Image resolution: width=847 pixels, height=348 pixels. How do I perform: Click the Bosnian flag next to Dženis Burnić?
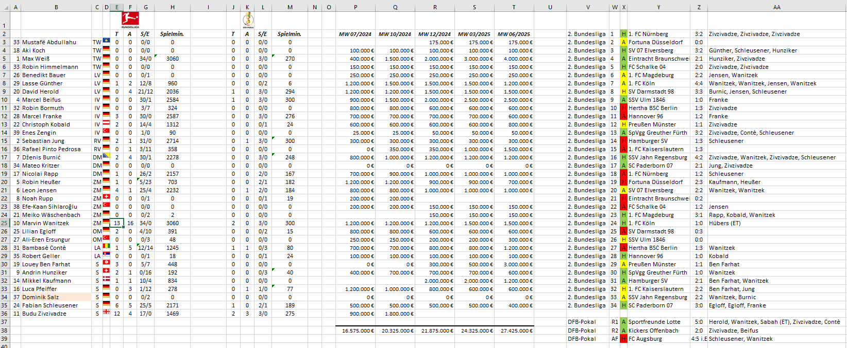[106, 156]
